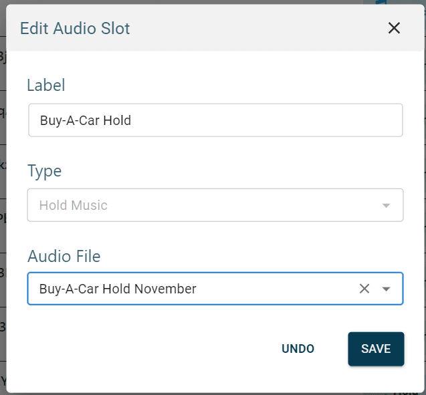Click the 'Buy-A-Car Hold' text in Label field
Viewport: 426px width, 395px height.
click(85, 120)
